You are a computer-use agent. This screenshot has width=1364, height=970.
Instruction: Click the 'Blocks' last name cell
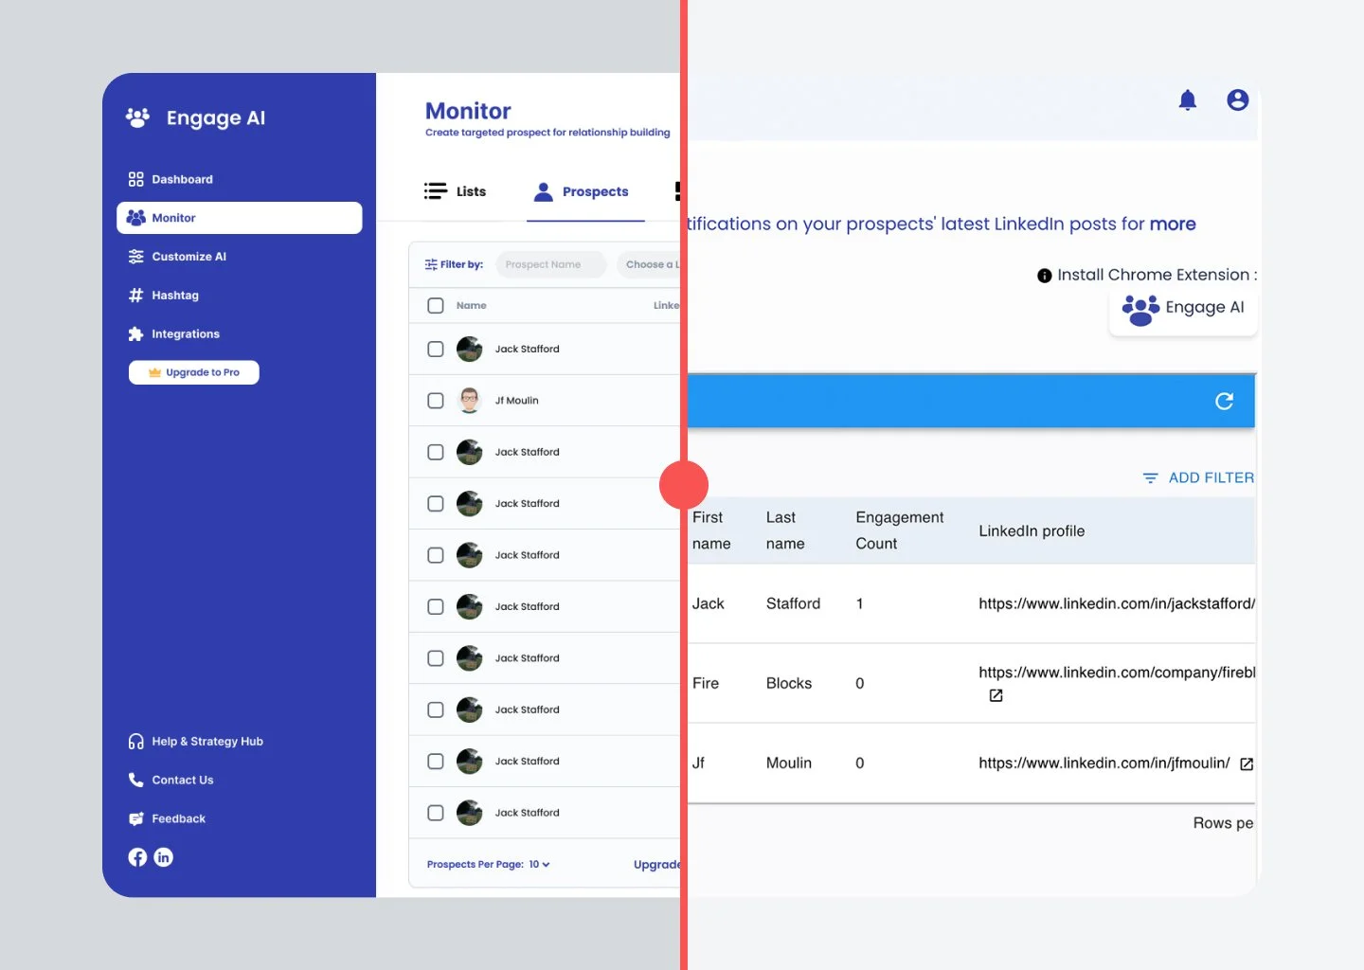tap(789, 683)
